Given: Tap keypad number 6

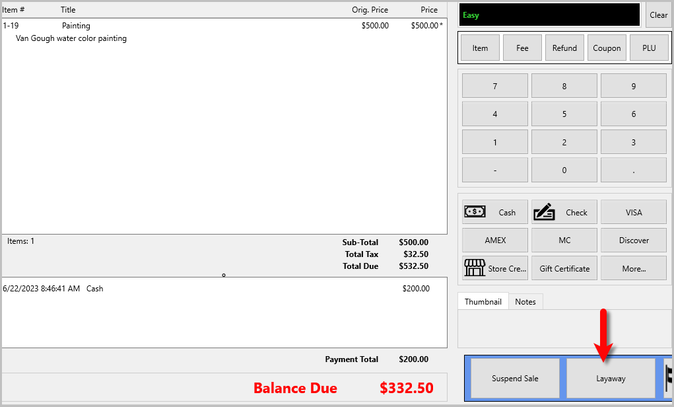Looking at the screenshot, I should 634,114.
